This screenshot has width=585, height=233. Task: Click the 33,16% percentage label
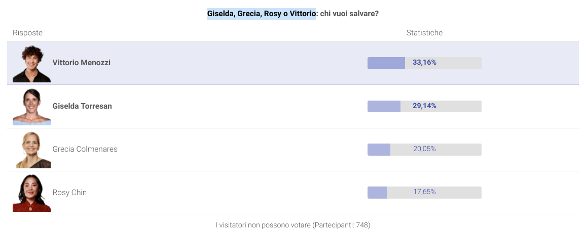(425, 63)
